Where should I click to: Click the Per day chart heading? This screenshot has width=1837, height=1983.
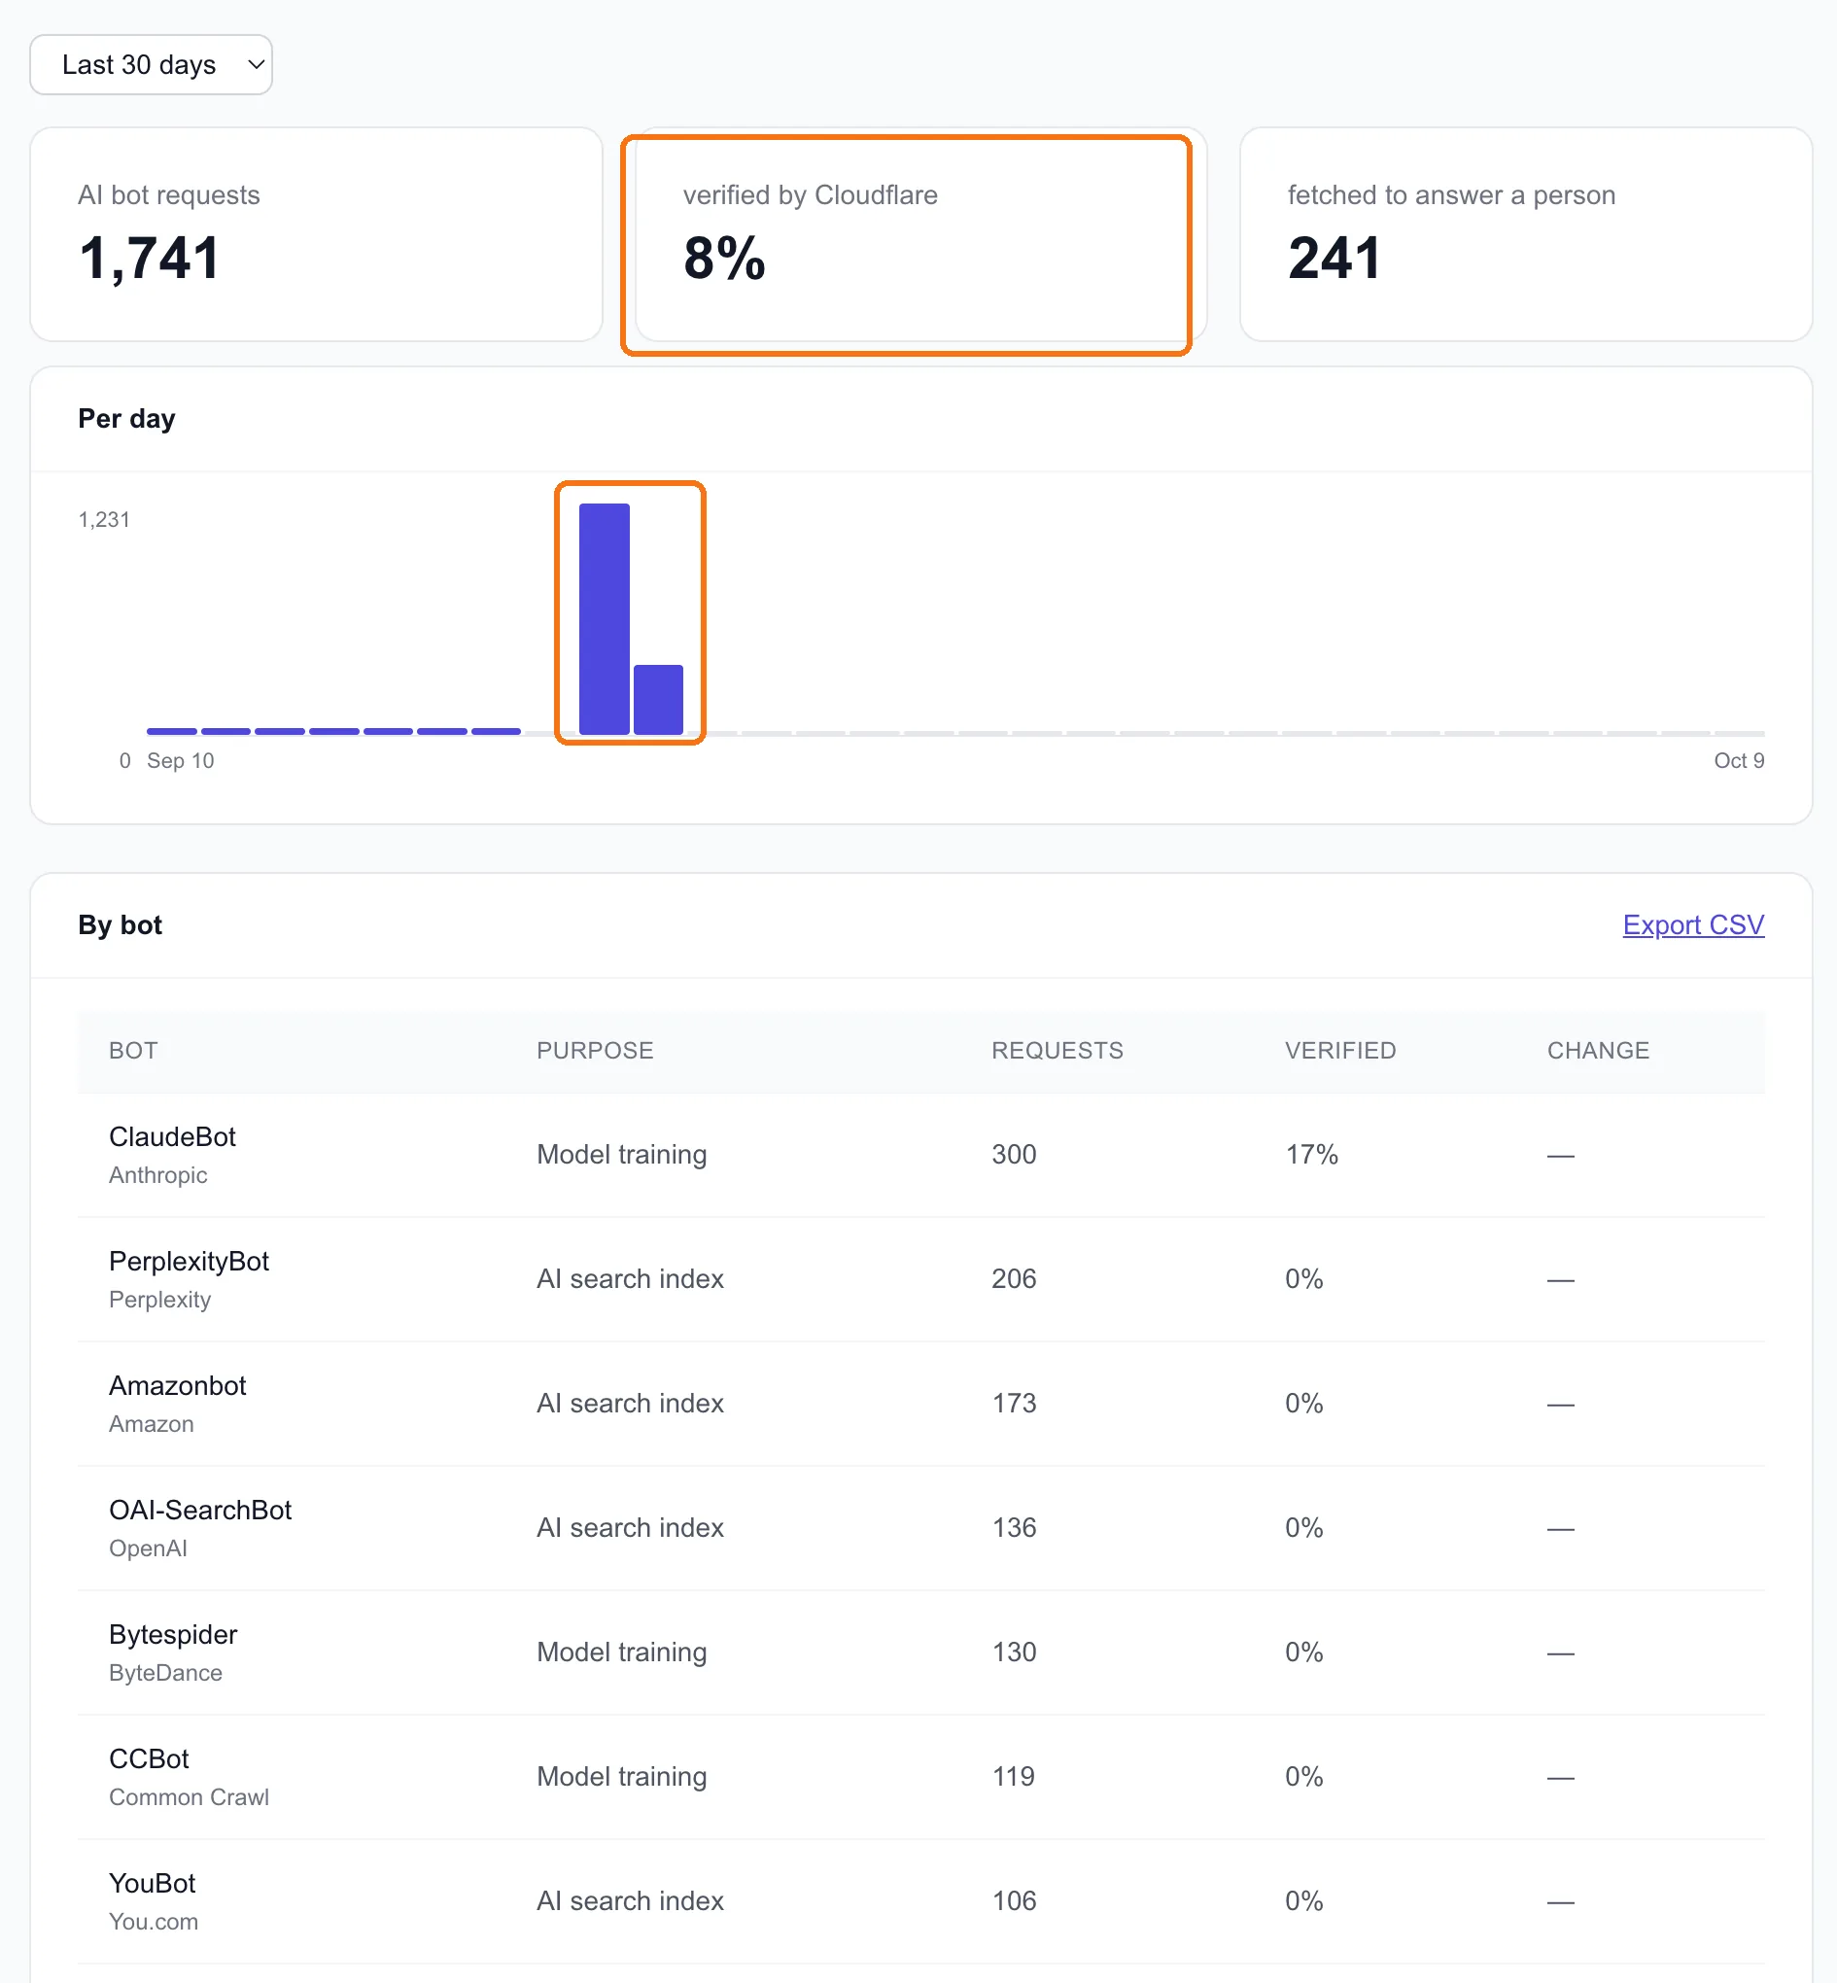click(x=126, y=418)
